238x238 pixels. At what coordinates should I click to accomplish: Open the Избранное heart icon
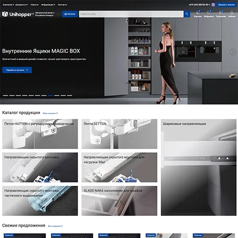pyautogui.click(x=208, y=14)
